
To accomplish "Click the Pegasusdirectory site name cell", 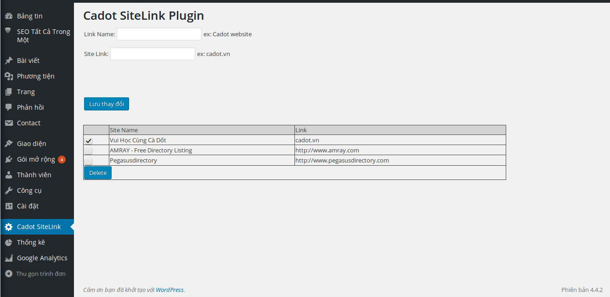I will tap(202, 160).
